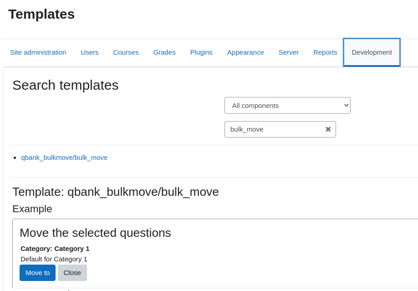Viewport: 418px width, 291px height.
Task: Open the All components dropdown
Action: tap(287, 106)
